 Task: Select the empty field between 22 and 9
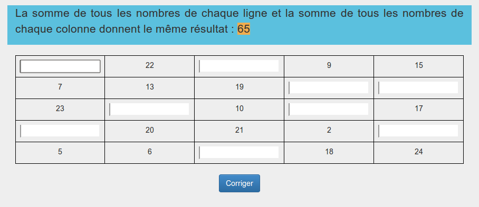click(239, 66)
